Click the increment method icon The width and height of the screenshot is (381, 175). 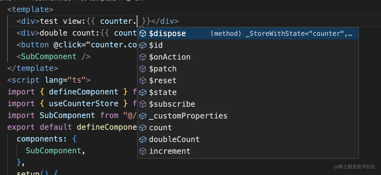143,151
